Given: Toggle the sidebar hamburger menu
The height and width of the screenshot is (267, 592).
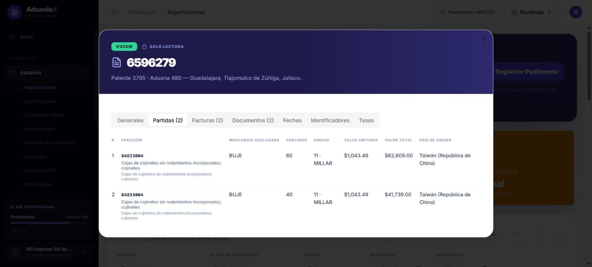Looking at the screenshot, I should coord(115,12).
